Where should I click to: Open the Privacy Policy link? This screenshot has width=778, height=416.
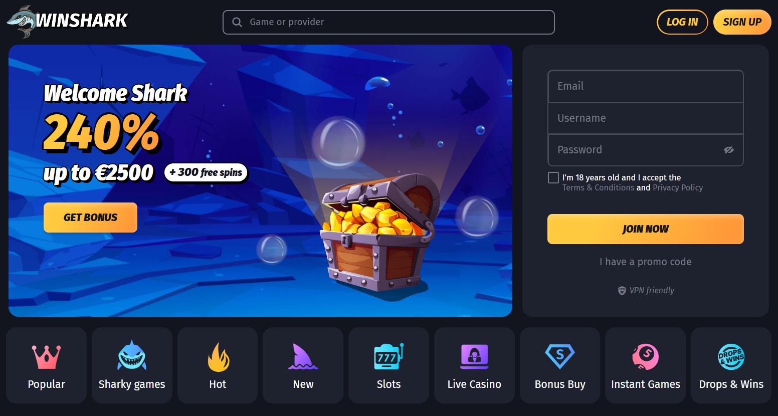(678, 187)
